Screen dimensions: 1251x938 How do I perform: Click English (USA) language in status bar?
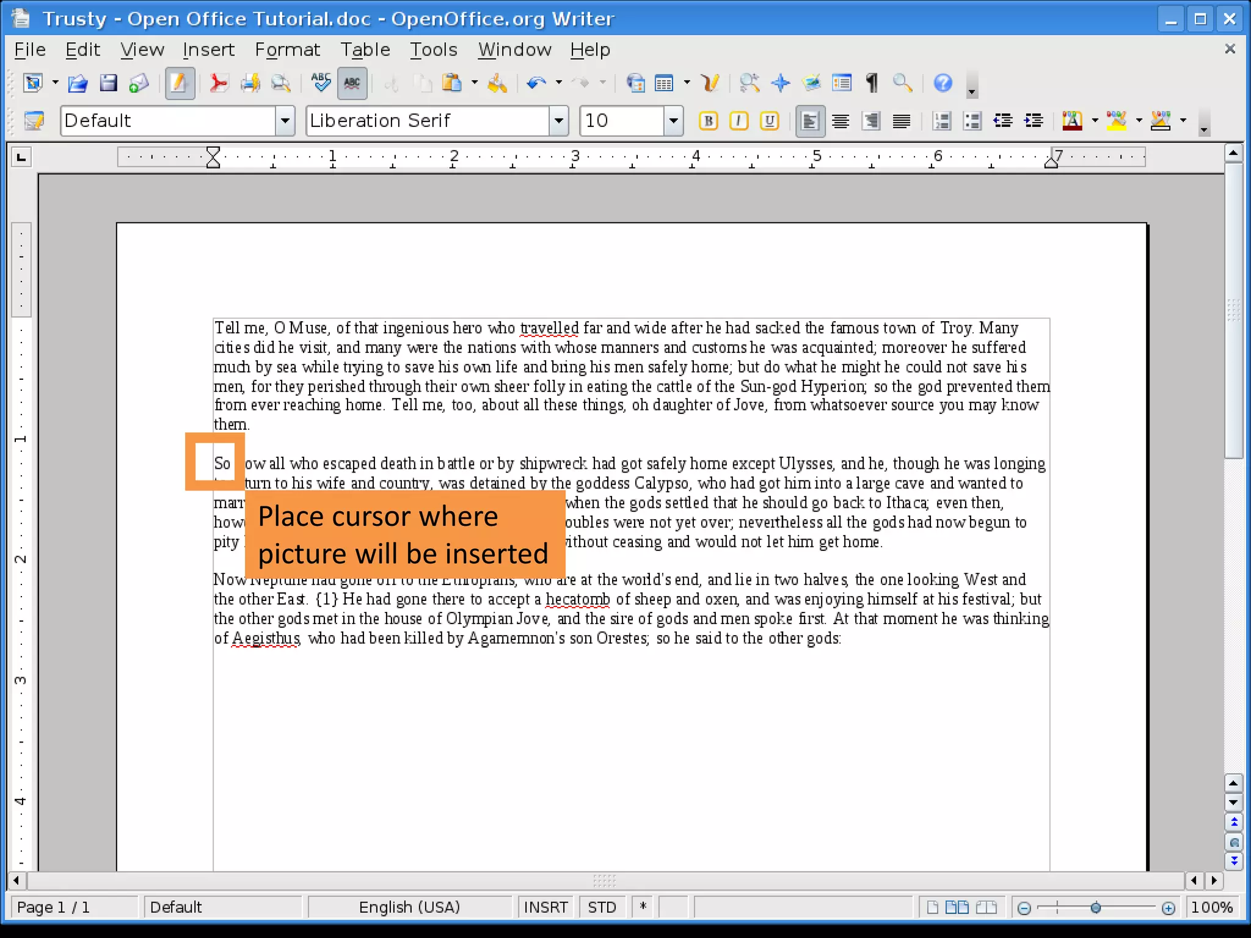tap(409, 907)
